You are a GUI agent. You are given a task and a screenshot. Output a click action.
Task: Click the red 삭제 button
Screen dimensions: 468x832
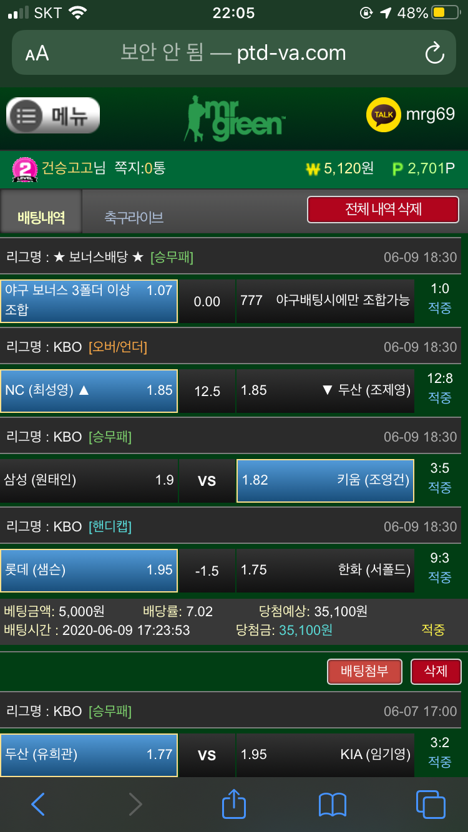tap(436, 671)
